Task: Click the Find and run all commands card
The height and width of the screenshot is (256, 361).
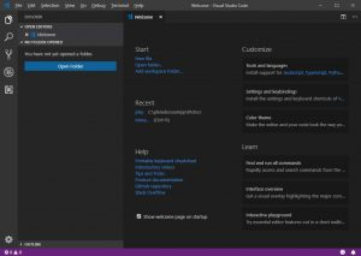Action: coord(295,166)
